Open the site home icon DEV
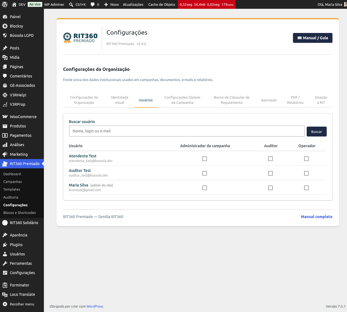Screen dimensions: 347x312 14,4
